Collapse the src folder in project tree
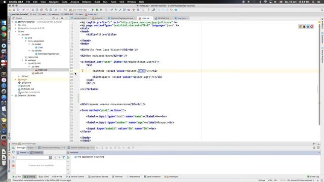Screen dimensions: 324x182 point(16,31)
